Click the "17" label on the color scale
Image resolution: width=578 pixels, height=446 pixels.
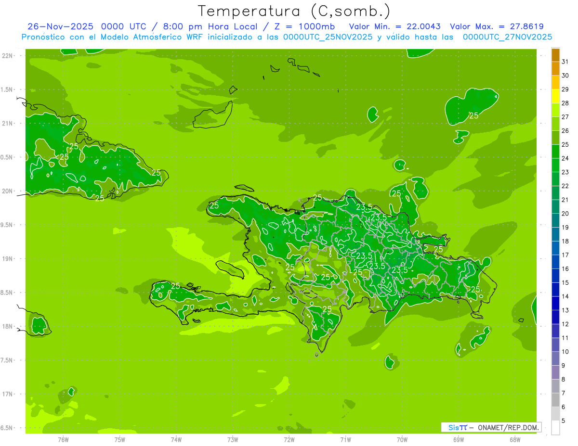pyautogui.click(x=565, y=255)
